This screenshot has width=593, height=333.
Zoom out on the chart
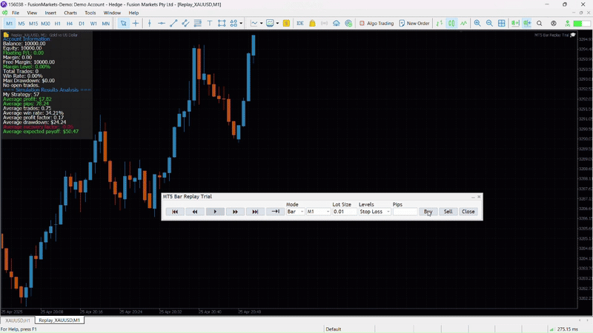489,24
